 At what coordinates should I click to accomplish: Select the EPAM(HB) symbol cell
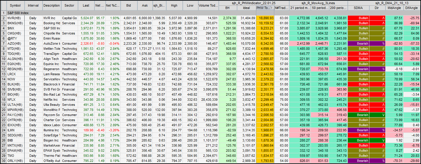(x=15, y=151)
